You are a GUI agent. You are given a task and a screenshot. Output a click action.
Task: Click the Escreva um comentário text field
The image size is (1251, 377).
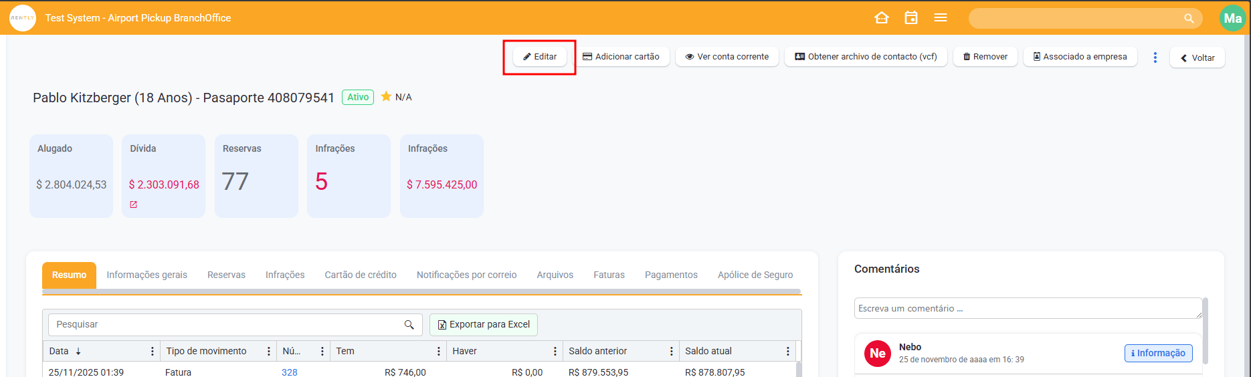(x=1027, y=308)
